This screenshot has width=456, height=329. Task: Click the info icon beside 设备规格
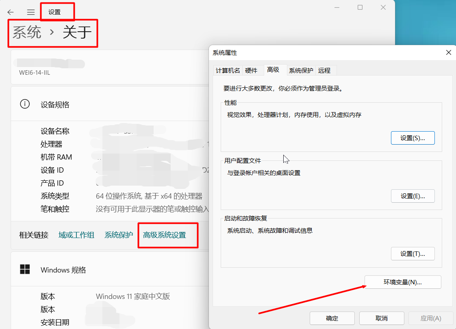tap(25, 104)
